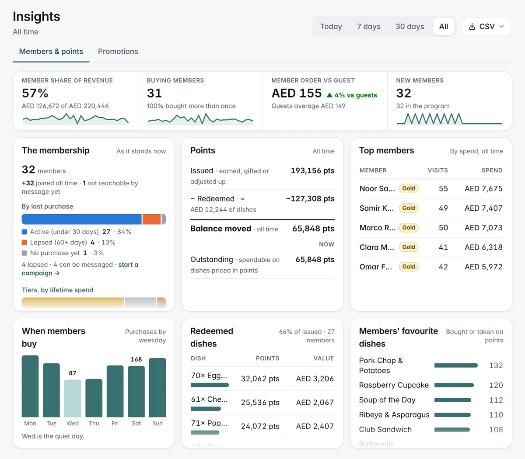525x459 pixels.
Task: Click Club Sandwich favourite dish
Action: [431, 430]
